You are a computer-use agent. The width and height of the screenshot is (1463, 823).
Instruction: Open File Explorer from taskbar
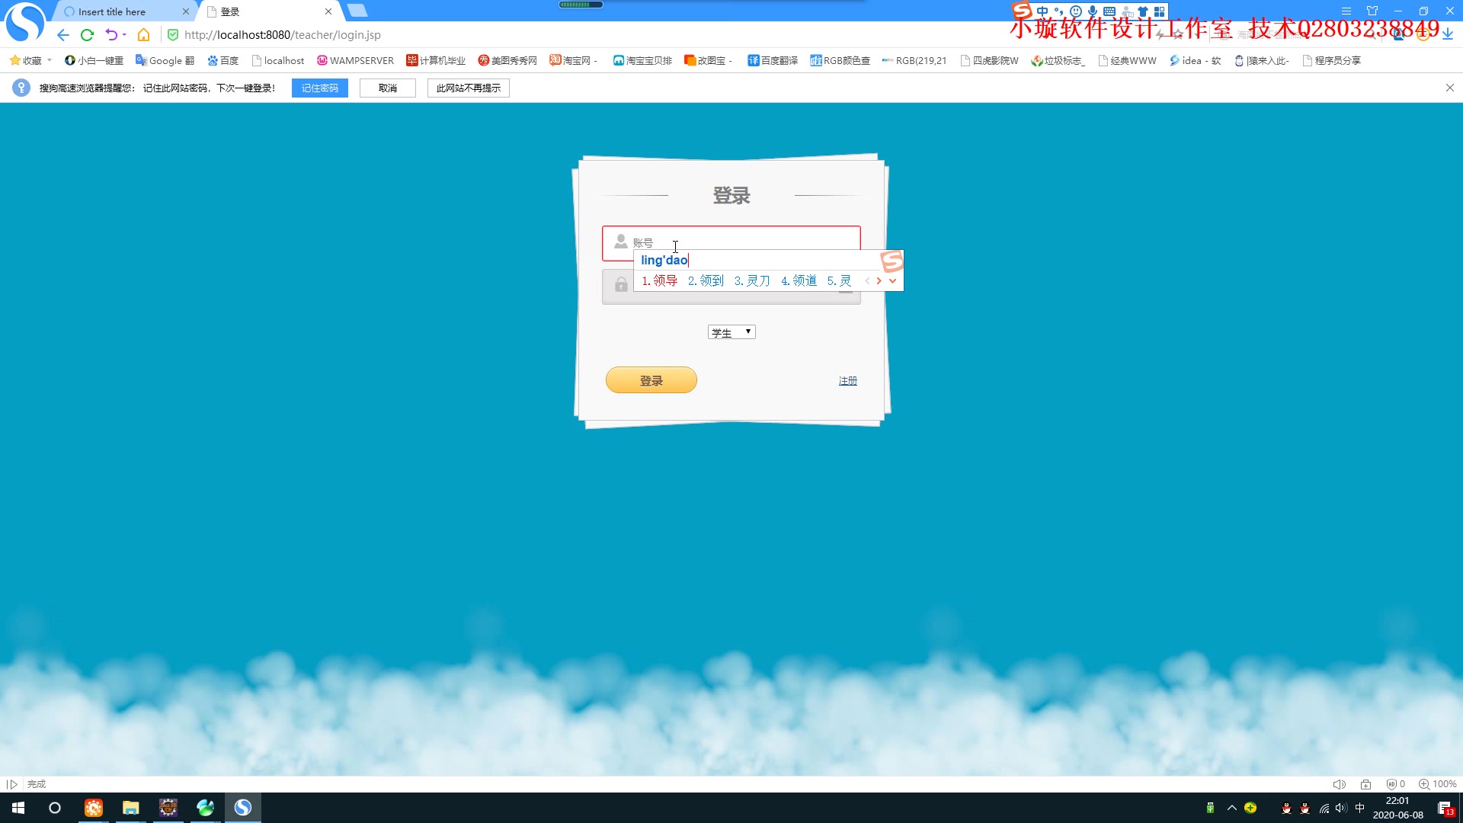(x=131, y=808)
